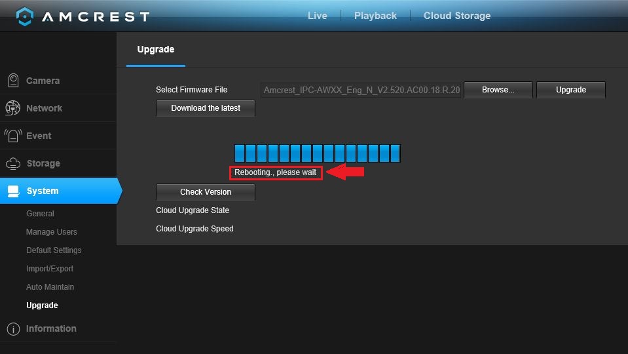
Task: Expand the Information section
Action: point(51,328)
